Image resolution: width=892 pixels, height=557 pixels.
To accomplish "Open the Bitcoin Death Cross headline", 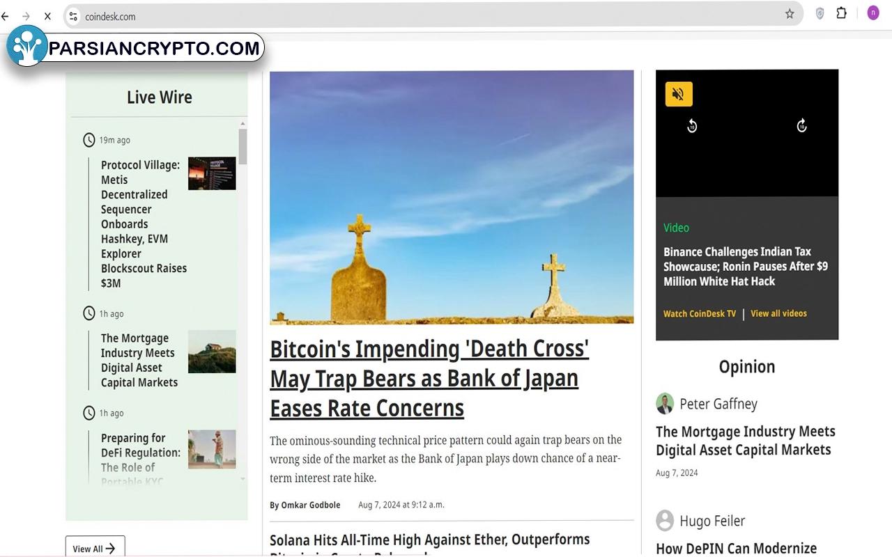I will tap(429, 378).
